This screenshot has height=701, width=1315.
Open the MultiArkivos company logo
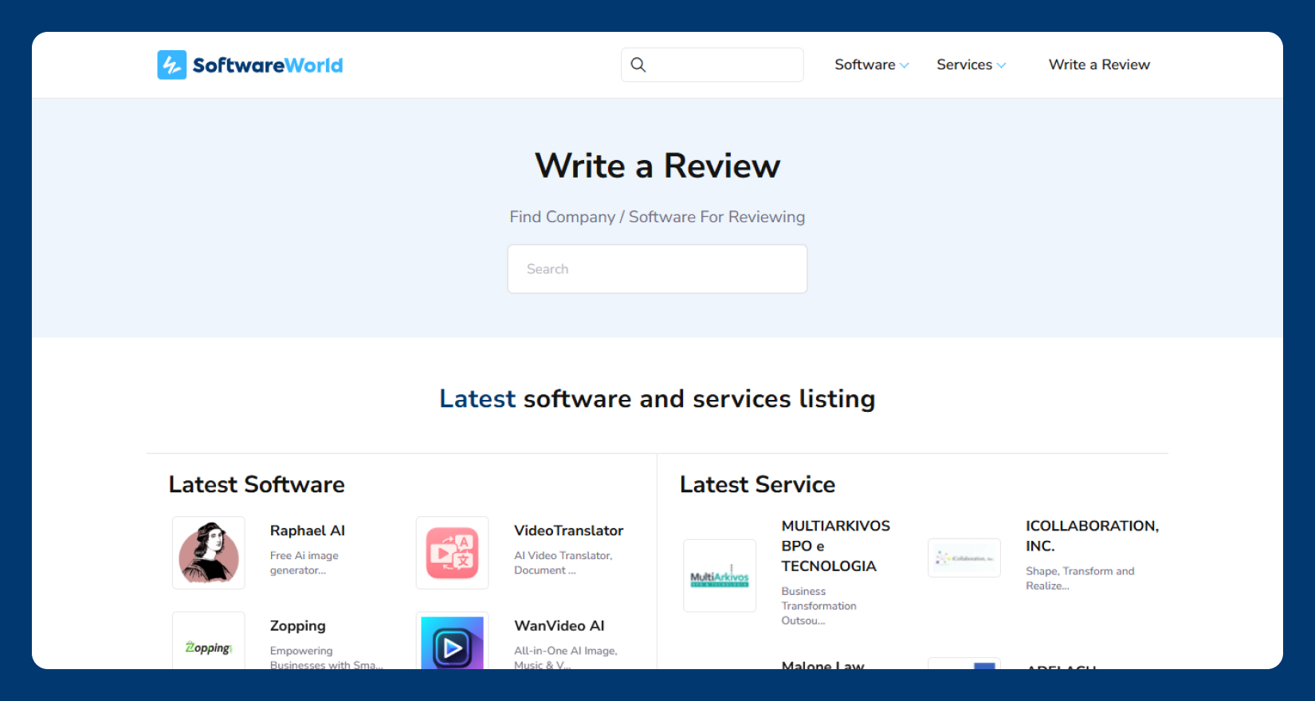click(720, 576)
